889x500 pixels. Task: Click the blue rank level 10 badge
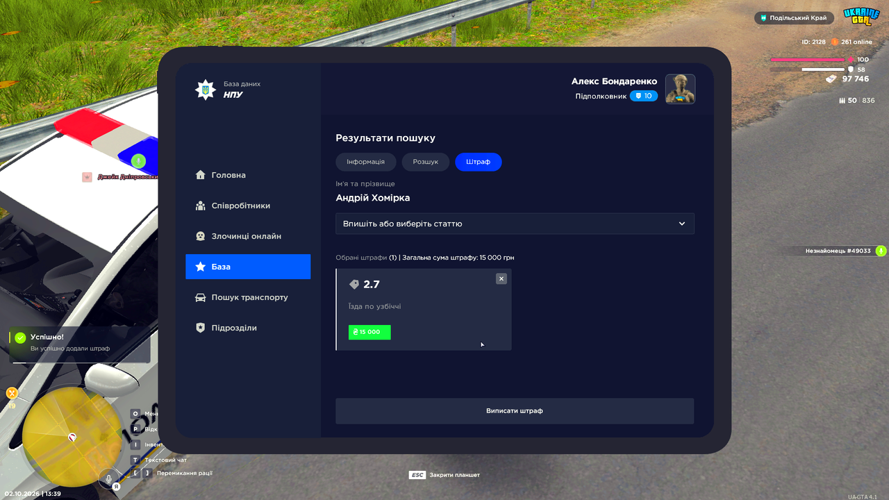(x=644, y=96)
